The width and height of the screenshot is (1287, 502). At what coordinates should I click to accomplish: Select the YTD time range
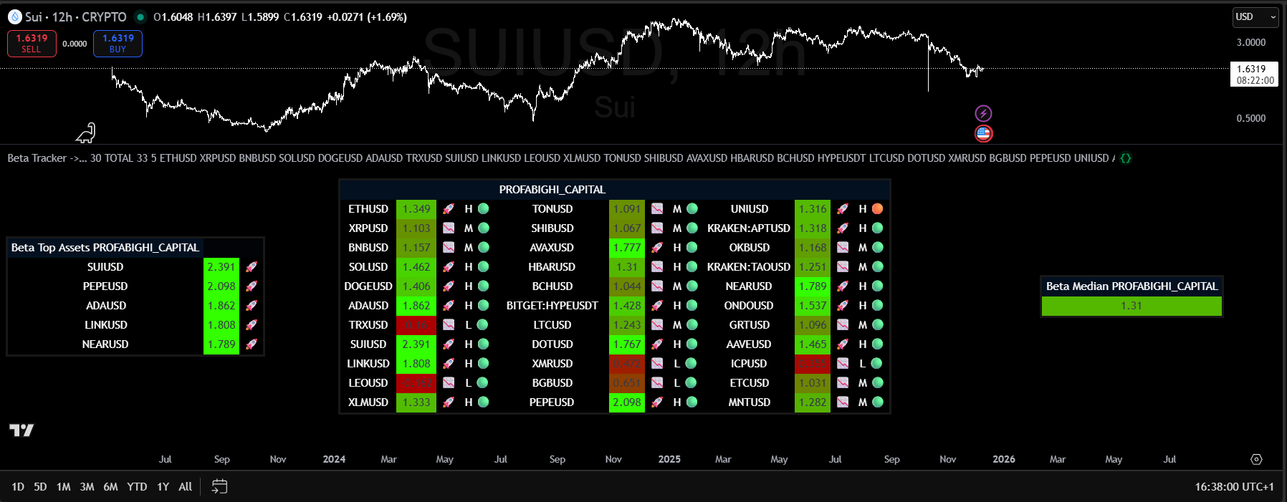point(137,487)
